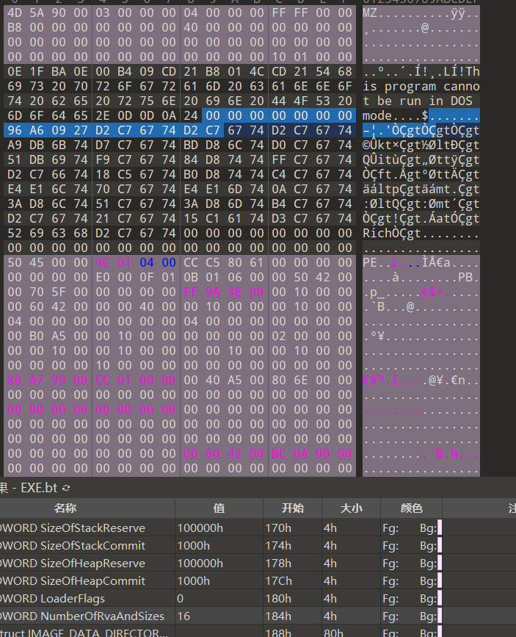Click Bg color swatch in SizeOfHeapCommit row
Viewport: 516px width, 637px height.
coord(440,580)
